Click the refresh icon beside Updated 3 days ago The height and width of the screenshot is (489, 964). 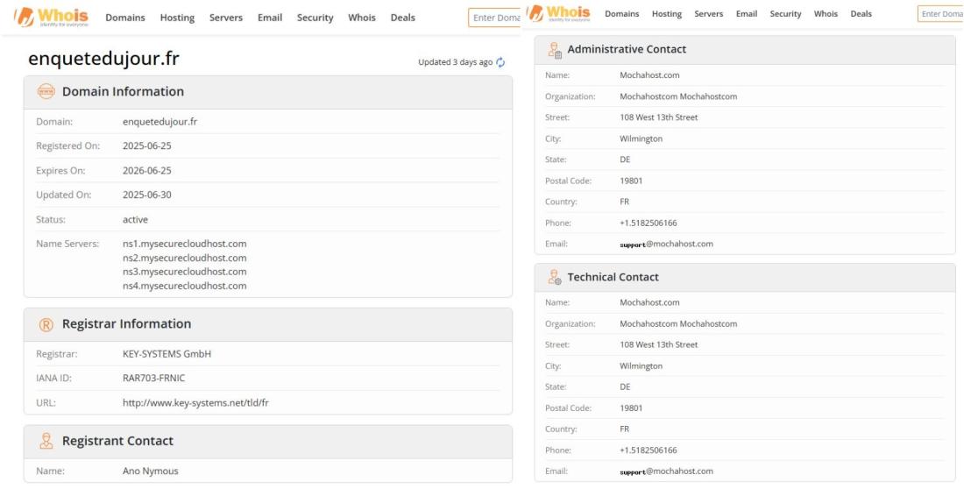coord(500,62)
